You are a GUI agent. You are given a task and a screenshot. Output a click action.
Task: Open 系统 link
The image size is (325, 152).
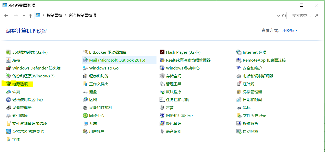[x=93, y=123]
